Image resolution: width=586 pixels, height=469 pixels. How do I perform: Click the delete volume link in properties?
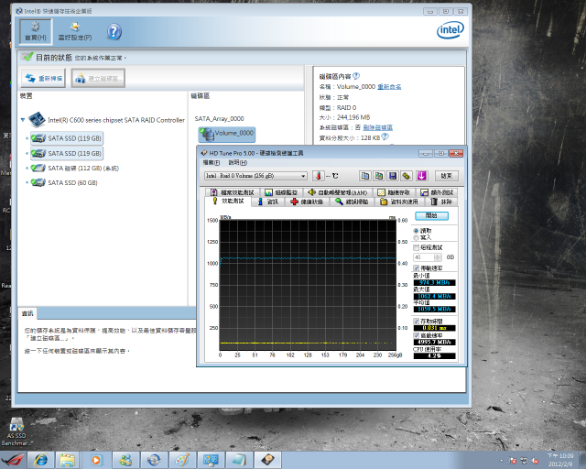click(378, 127)
